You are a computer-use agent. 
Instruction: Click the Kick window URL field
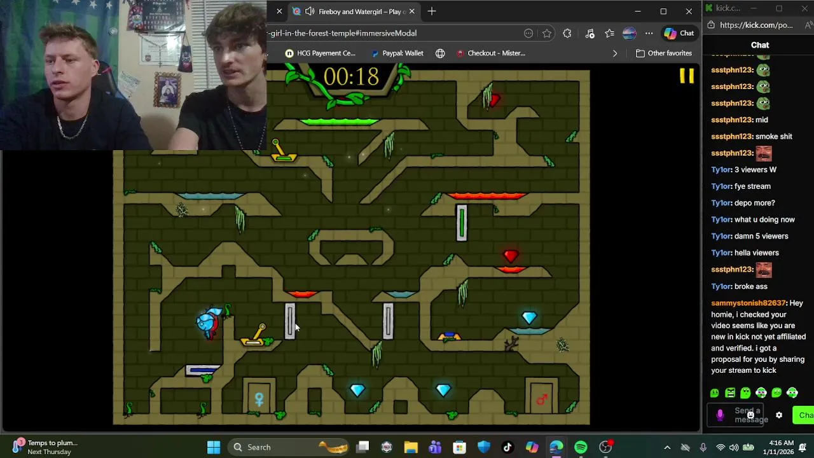(757, 25)
